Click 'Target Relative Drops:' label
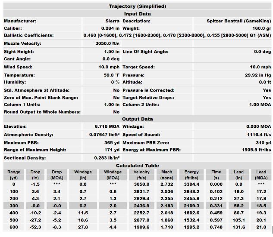This screenshot has width=273, height=237. coord(148,98)
